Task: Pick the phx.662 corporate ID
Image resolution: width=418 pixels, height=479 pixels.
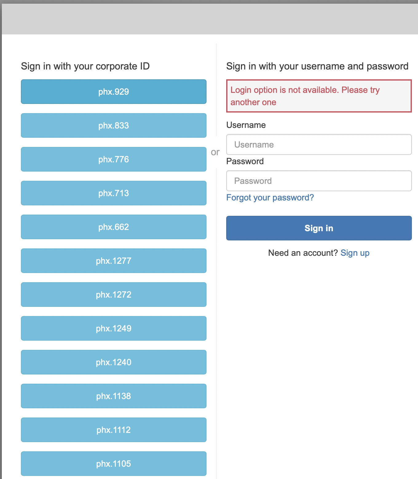Action: (113, 227)
